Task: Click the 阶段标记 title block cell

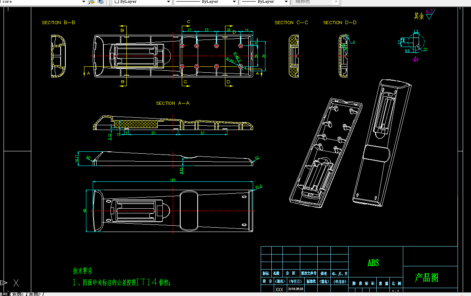Action: pos(364,283)
